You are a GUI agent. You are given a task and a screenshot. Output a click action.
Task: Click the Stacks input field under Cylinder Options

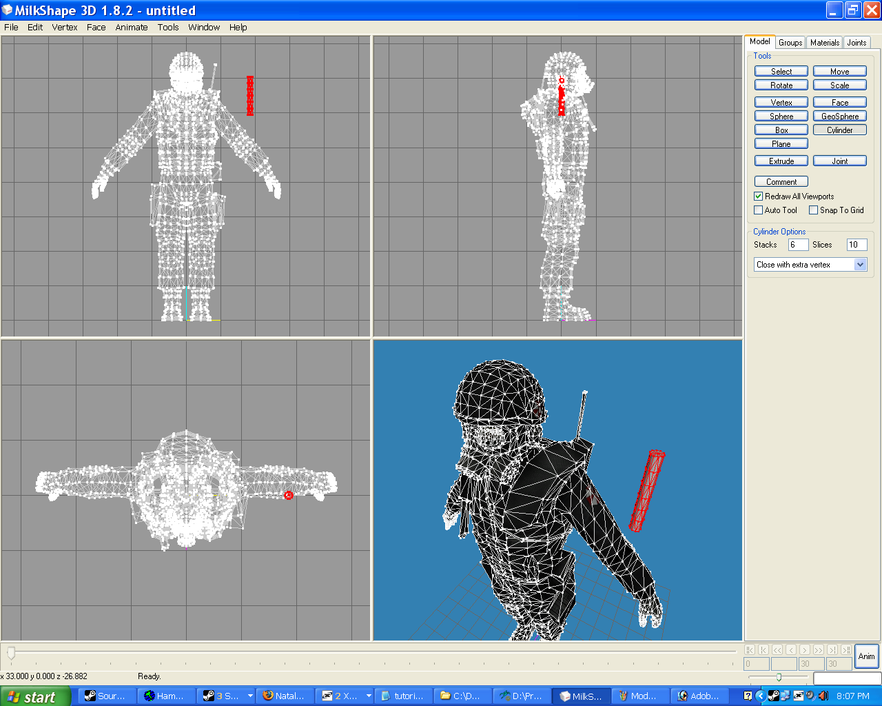click(797, 244)
